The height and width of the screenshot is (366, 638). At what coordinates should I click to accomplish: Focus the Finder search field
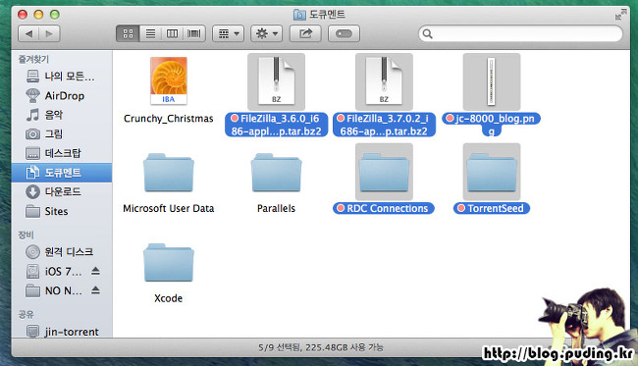520,33
